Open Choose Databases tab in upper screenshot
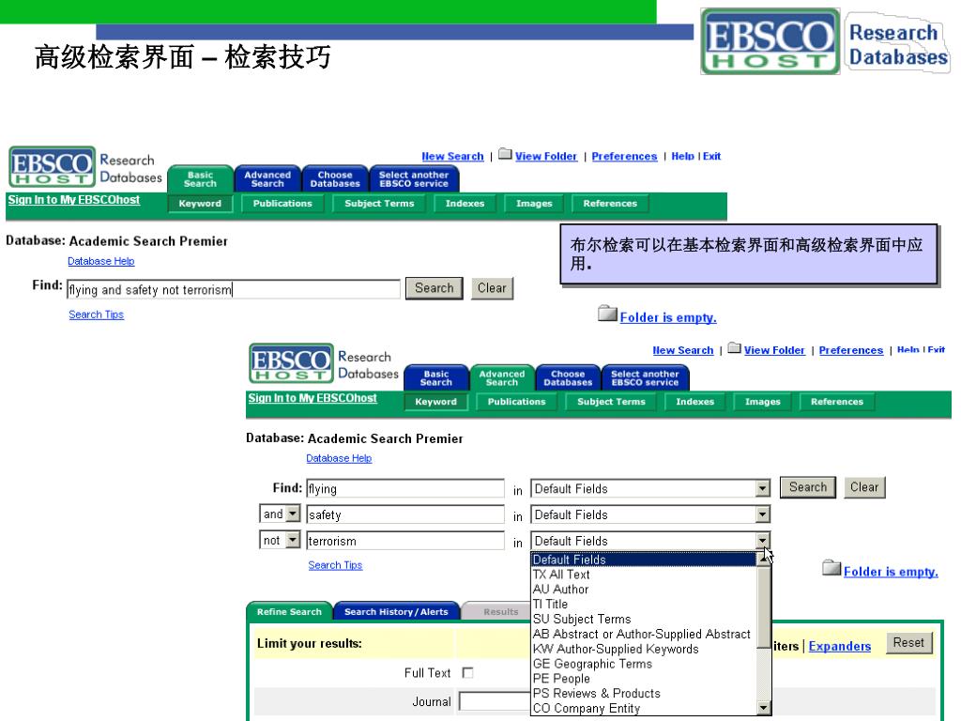Image resolution: width=961 pixels, height=721 pixels. tap(335, 178)
